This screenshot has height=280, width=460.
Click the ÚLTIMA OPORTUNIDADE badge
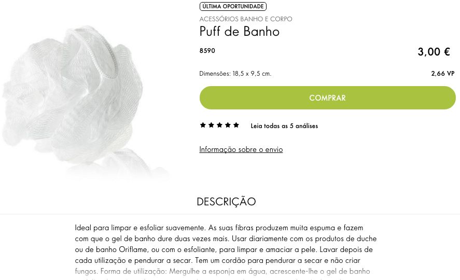[233, 6]
